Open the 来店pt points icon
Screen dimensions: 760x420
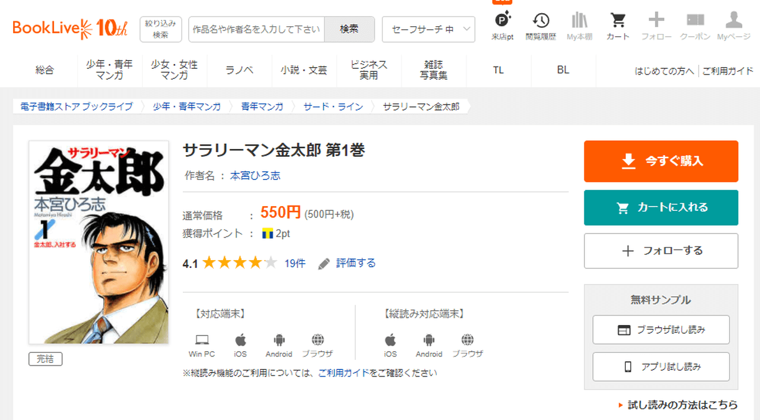click(x=502, y=21)
